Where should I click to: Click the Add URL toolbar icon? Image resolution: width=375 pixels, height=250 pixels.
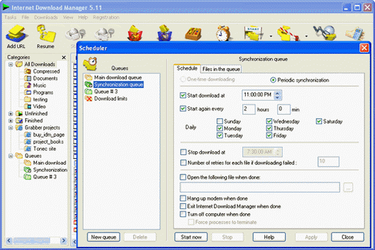[16, 34]
